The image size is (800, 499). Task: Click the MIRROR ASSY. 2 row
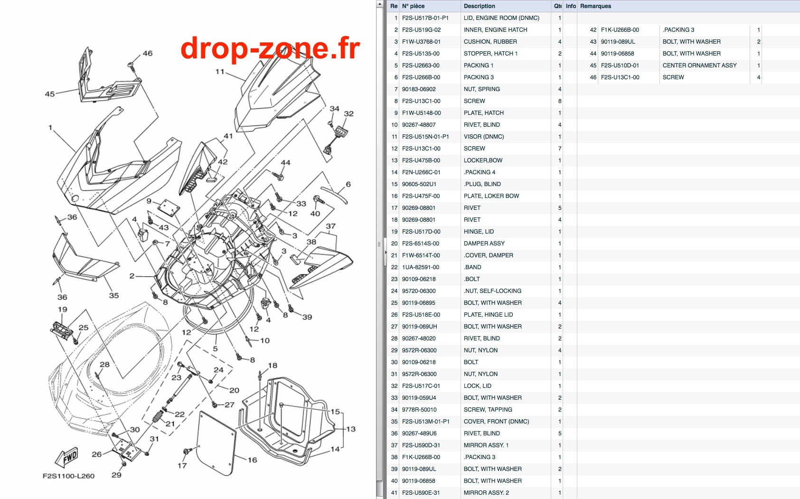[475, 493]
